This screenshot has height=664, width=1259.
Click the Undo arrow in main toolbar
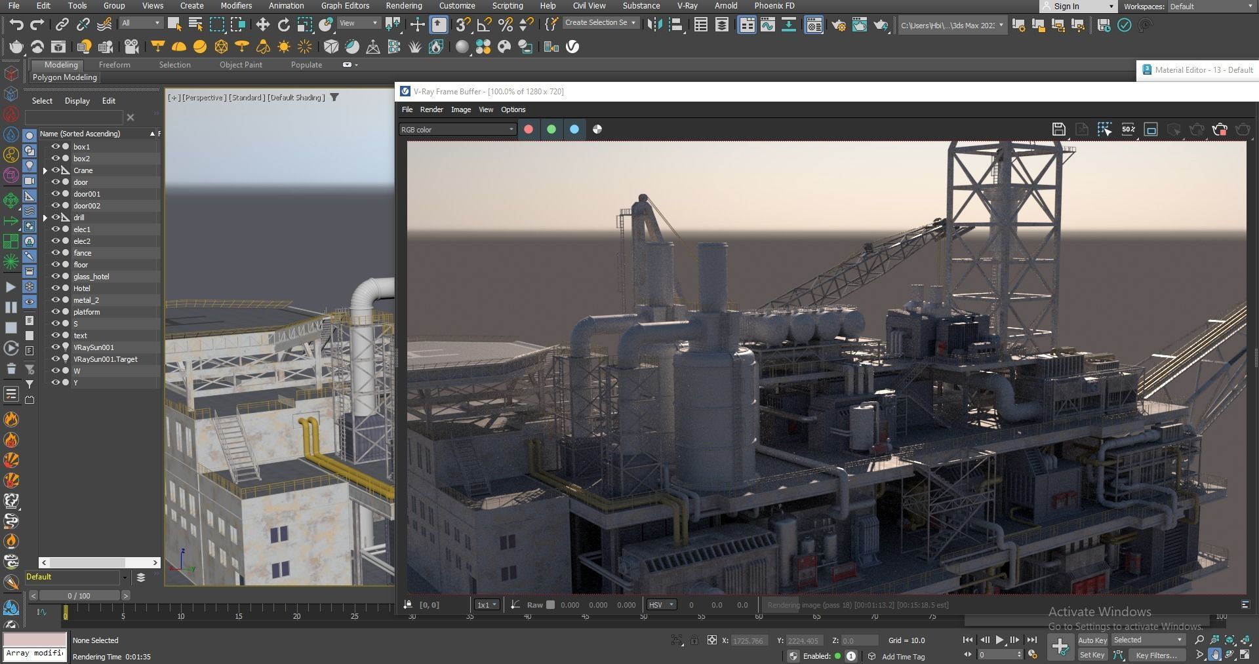(16, 25)
